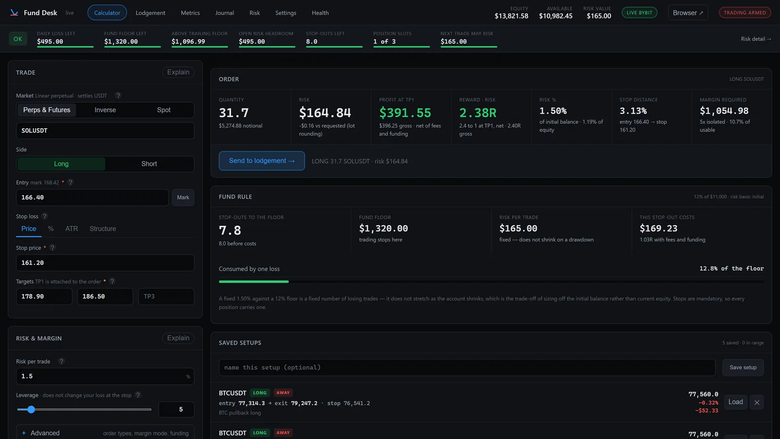The width and height of the screenshot is (780, 439).
Task: Click Send to lodgement button
Action: 262,161
